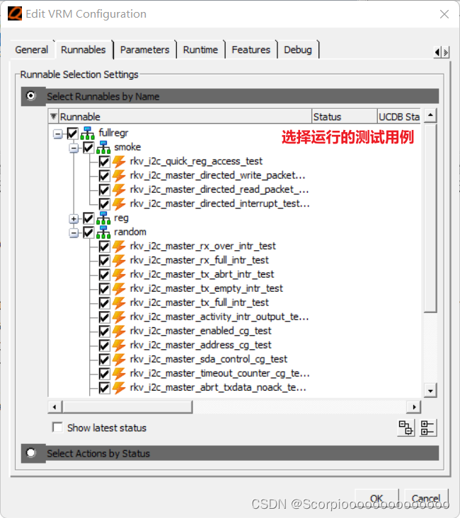Click the smoke group hierarchy icon
The image size is (460, 518).
pyautogui.click(x=103, y=147)
